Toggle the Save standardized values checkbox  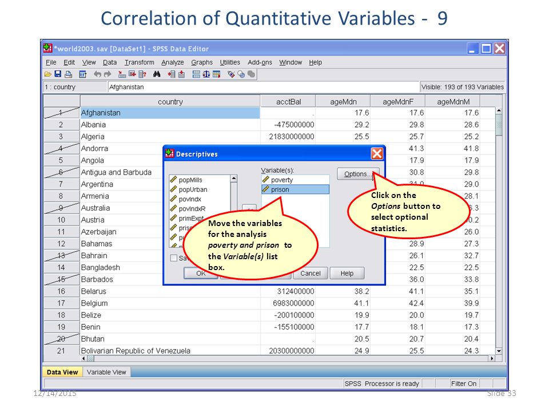click(174, 258)
